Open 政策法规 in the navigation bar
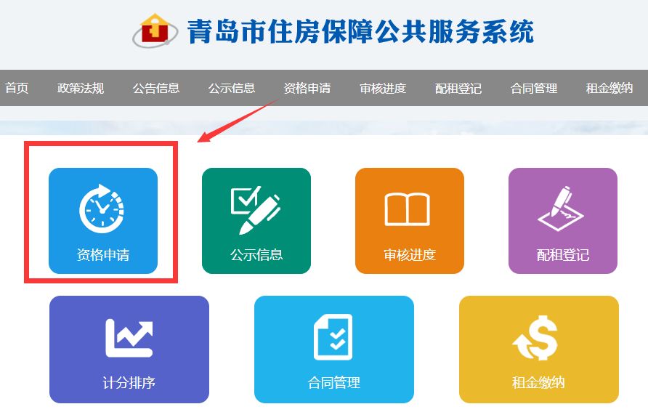This screenshot has height=412, width=648. tap(81, 88)
